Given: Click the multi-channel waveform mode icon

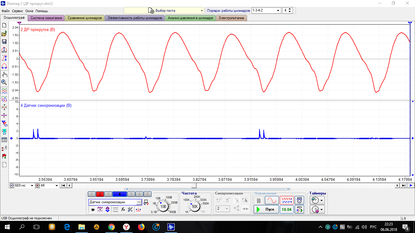Looking at the screenshot, I should coord(287,201).
